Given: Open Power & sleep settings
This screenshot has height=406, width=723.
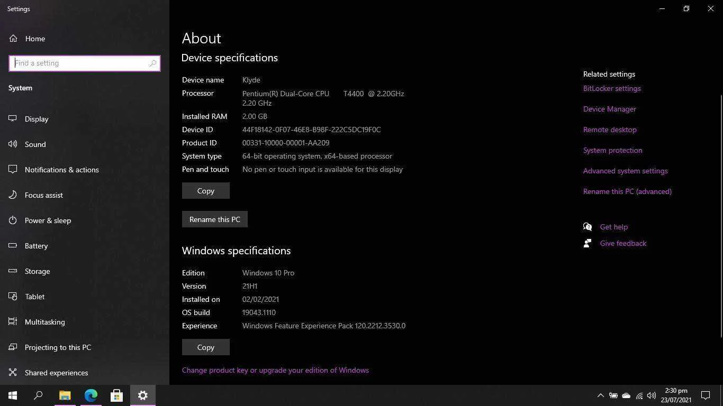Looking at the screenshot, I should click(x=85, y=220).
